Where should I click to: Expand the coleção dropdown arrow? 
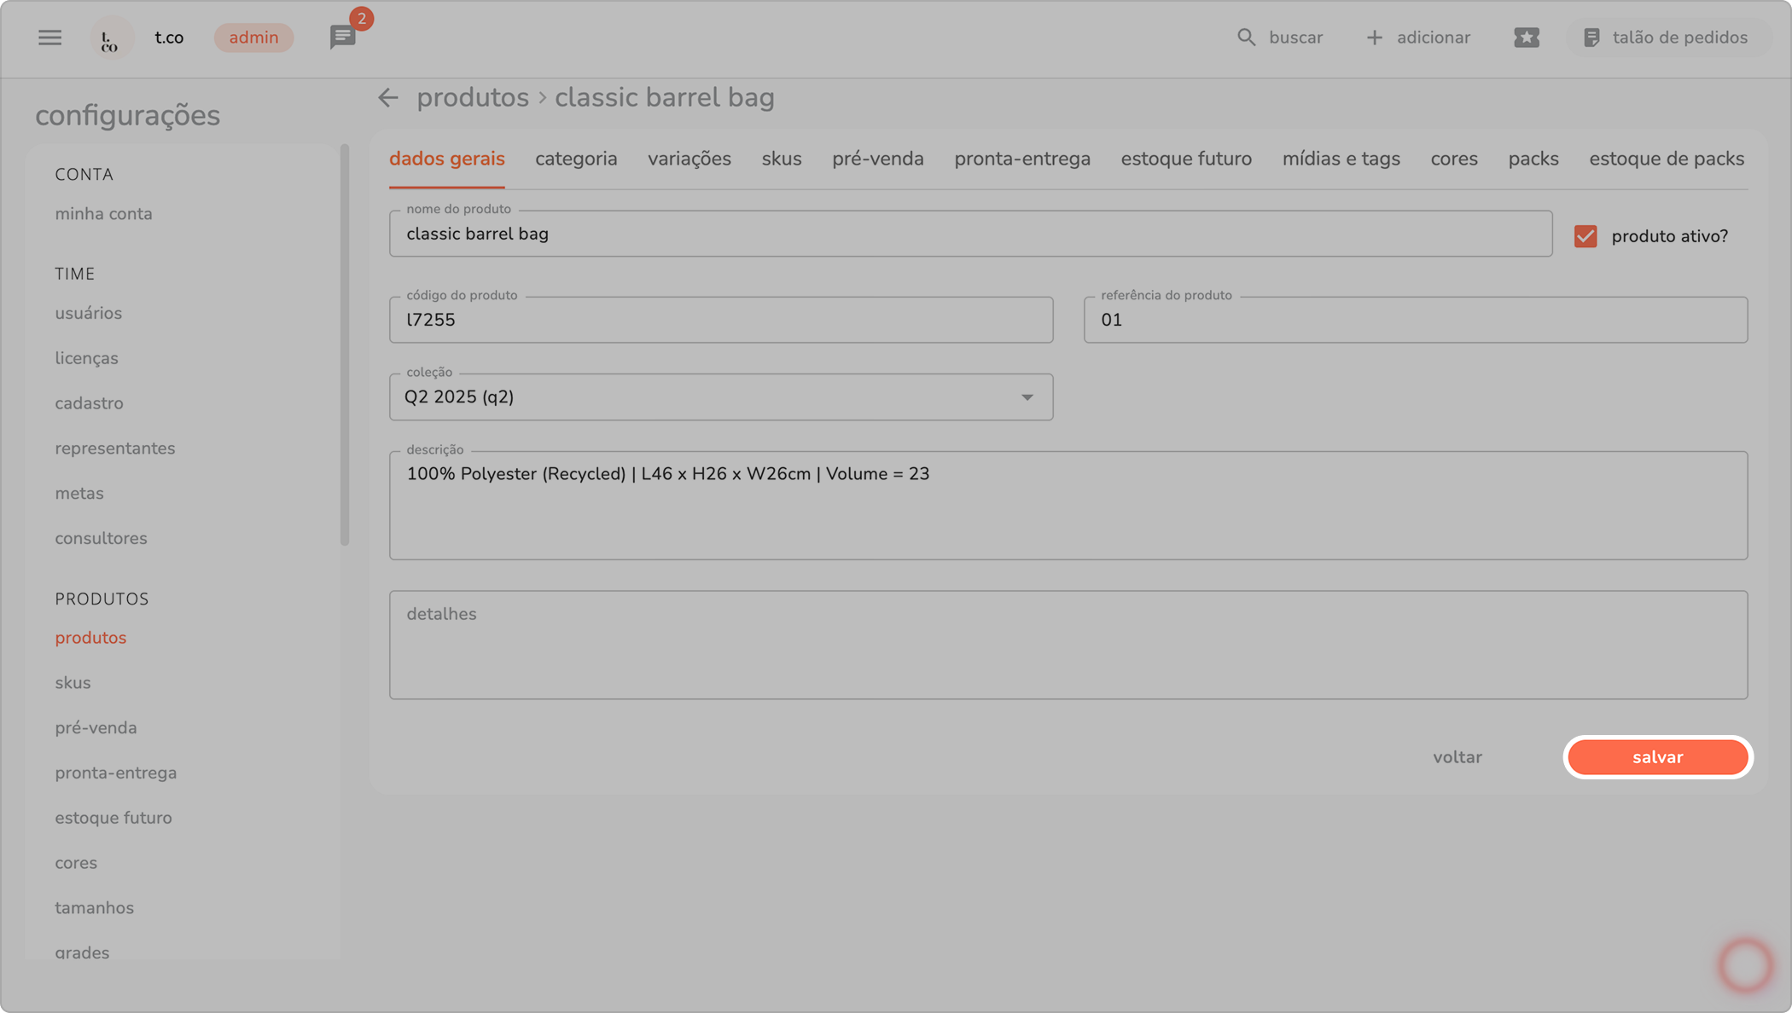(1027, 397)
